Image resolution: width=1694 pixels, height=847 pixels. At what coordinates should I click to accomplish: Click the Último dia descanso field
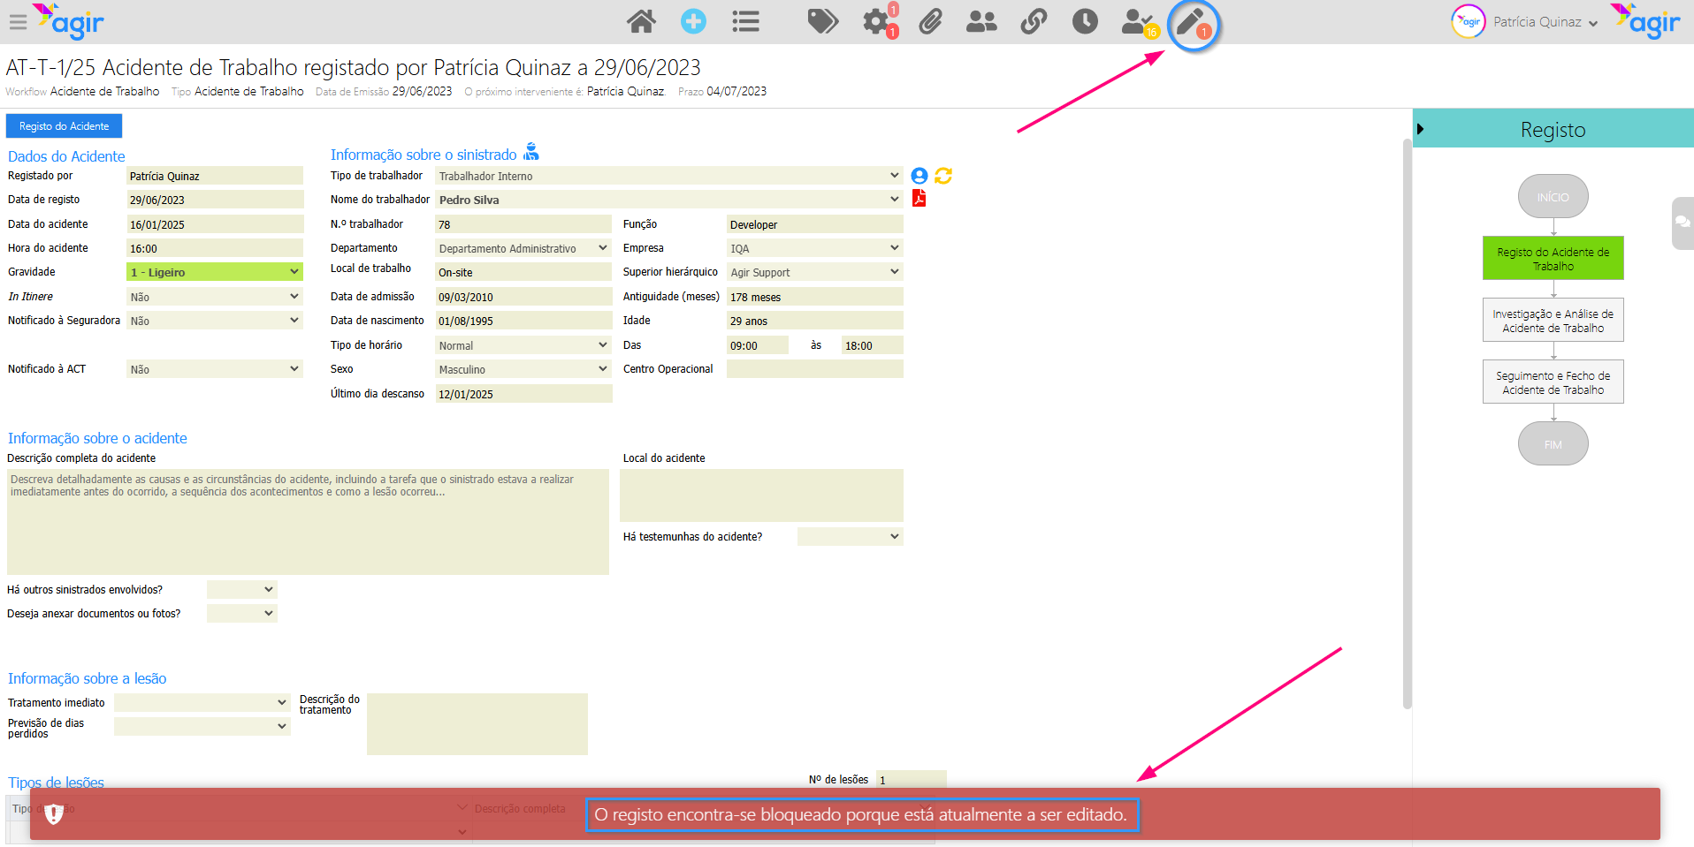[523, 394]
